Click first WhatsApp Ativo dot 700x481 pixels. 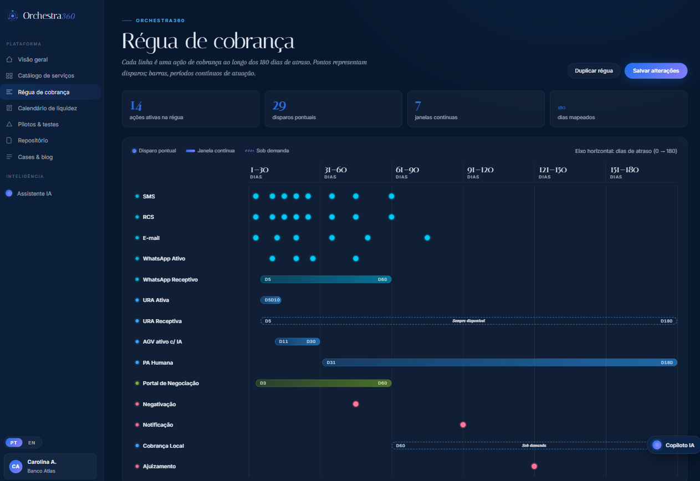pos(272,258)
